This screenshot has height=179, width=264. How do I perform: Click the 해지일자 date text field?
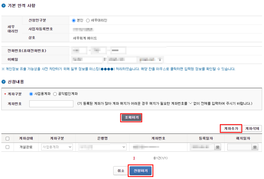[239, 147]
